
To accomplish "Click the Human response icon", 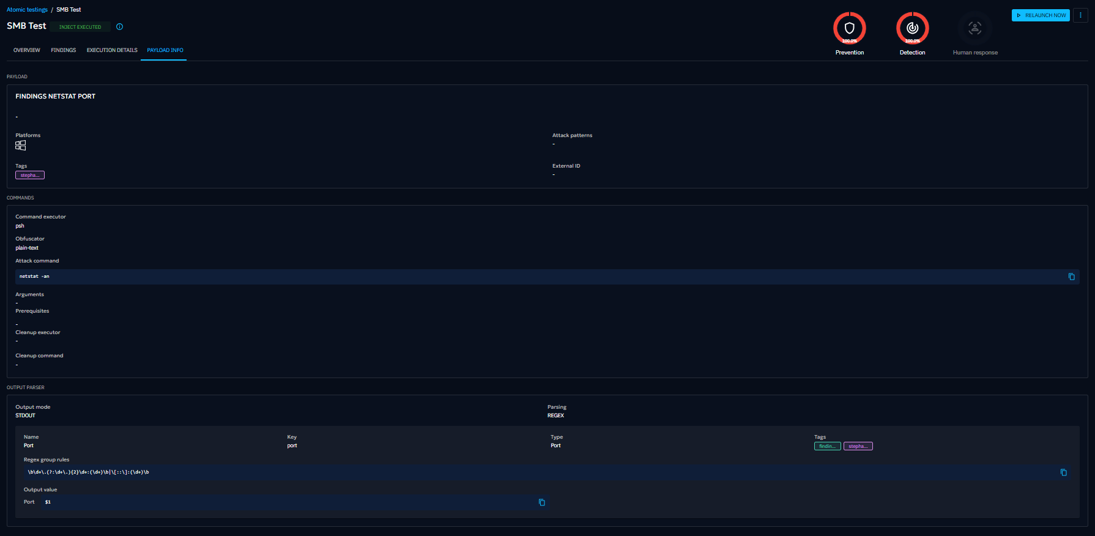I will click(x=974, y=28).
